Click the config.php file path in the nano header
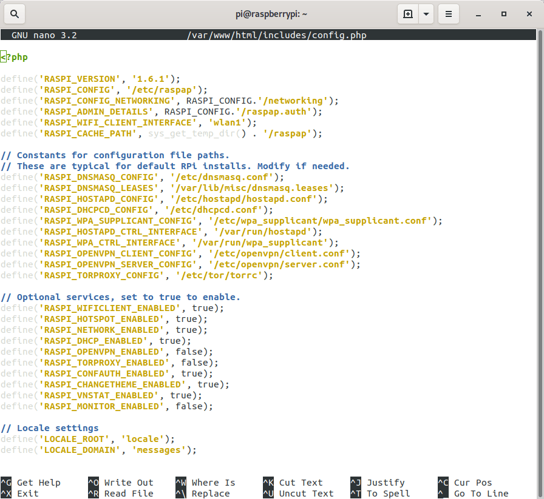 tap(277, 35)
